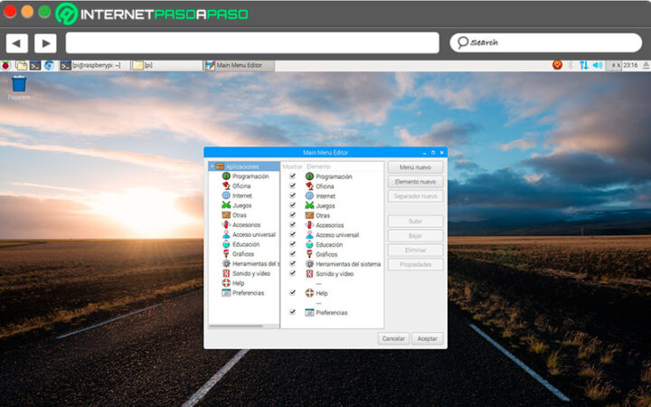Screen dimensions: 651x407
Task: Click the Internet globe icon in element list
Action: pyautogui.click(x=309, y=195)
